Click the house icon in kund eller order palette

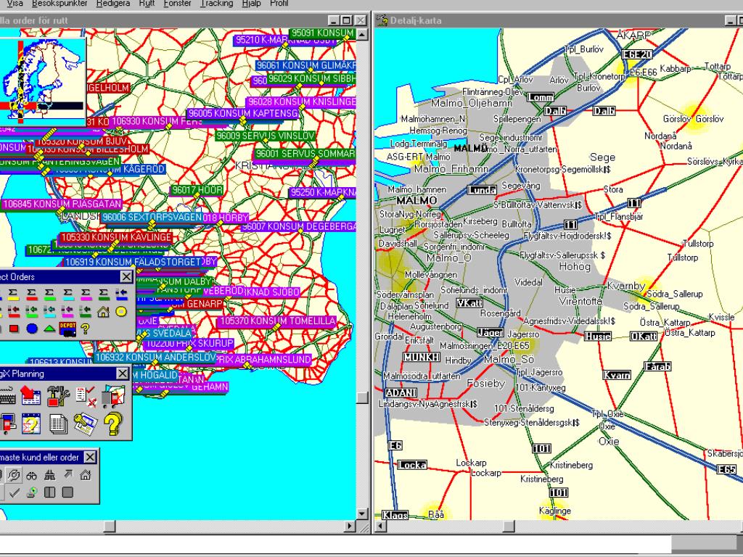(86, 474)
